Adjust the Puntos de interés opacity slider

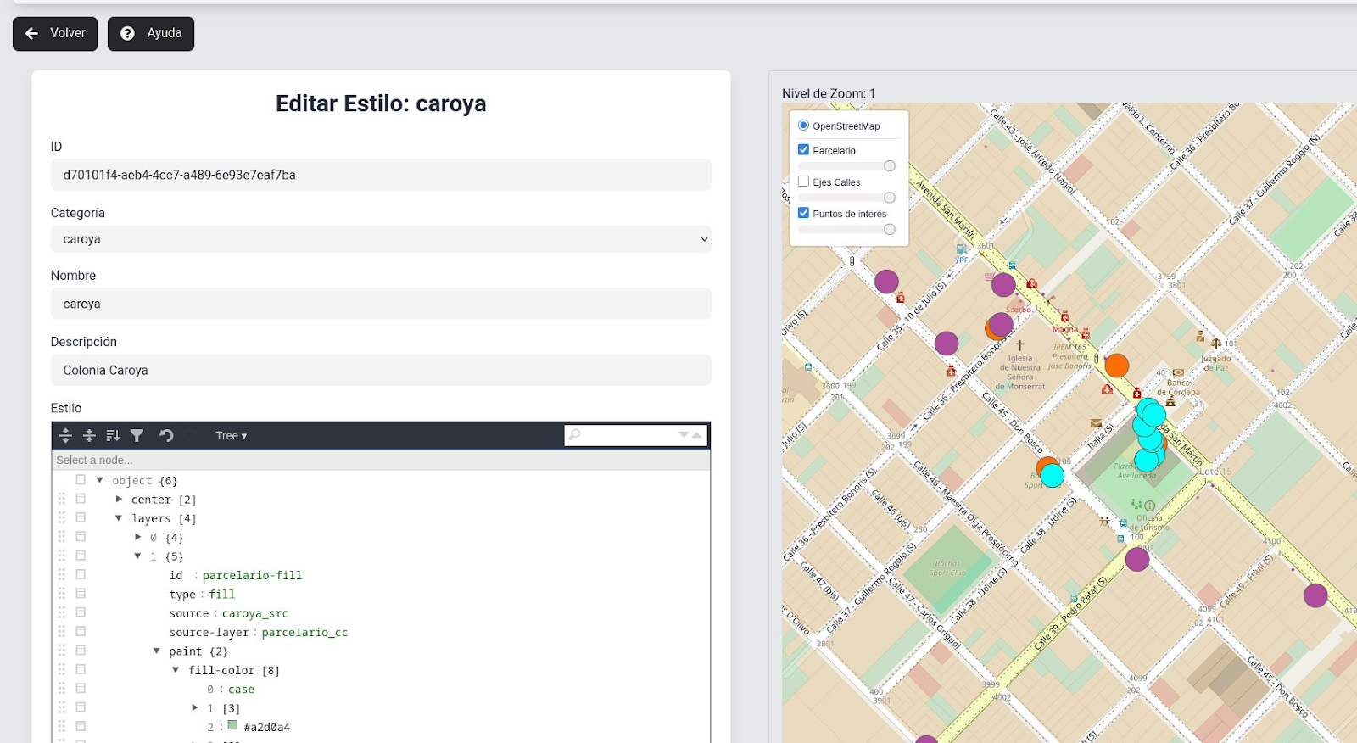click(x=848, y=229)
